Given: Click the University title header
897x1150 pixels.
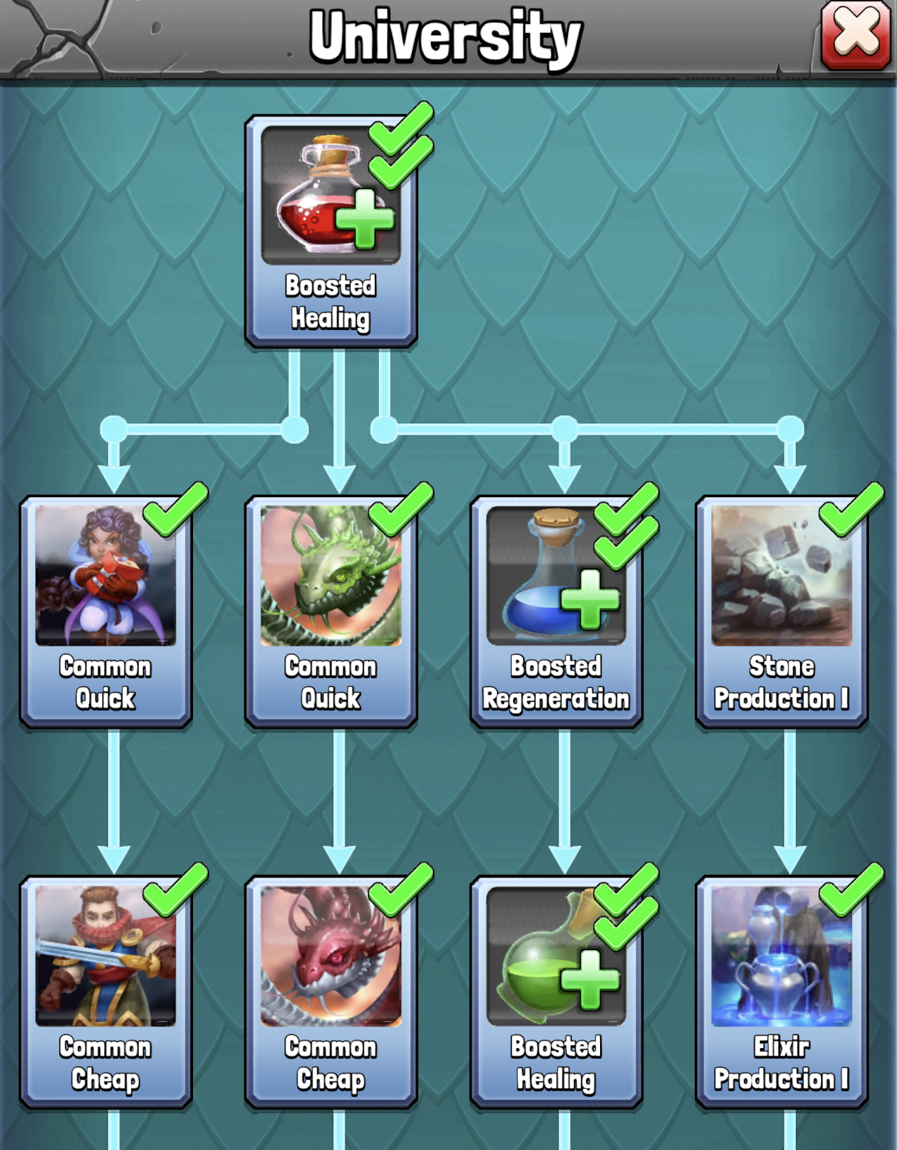Looking at the screenshot, I should (446, 39).
